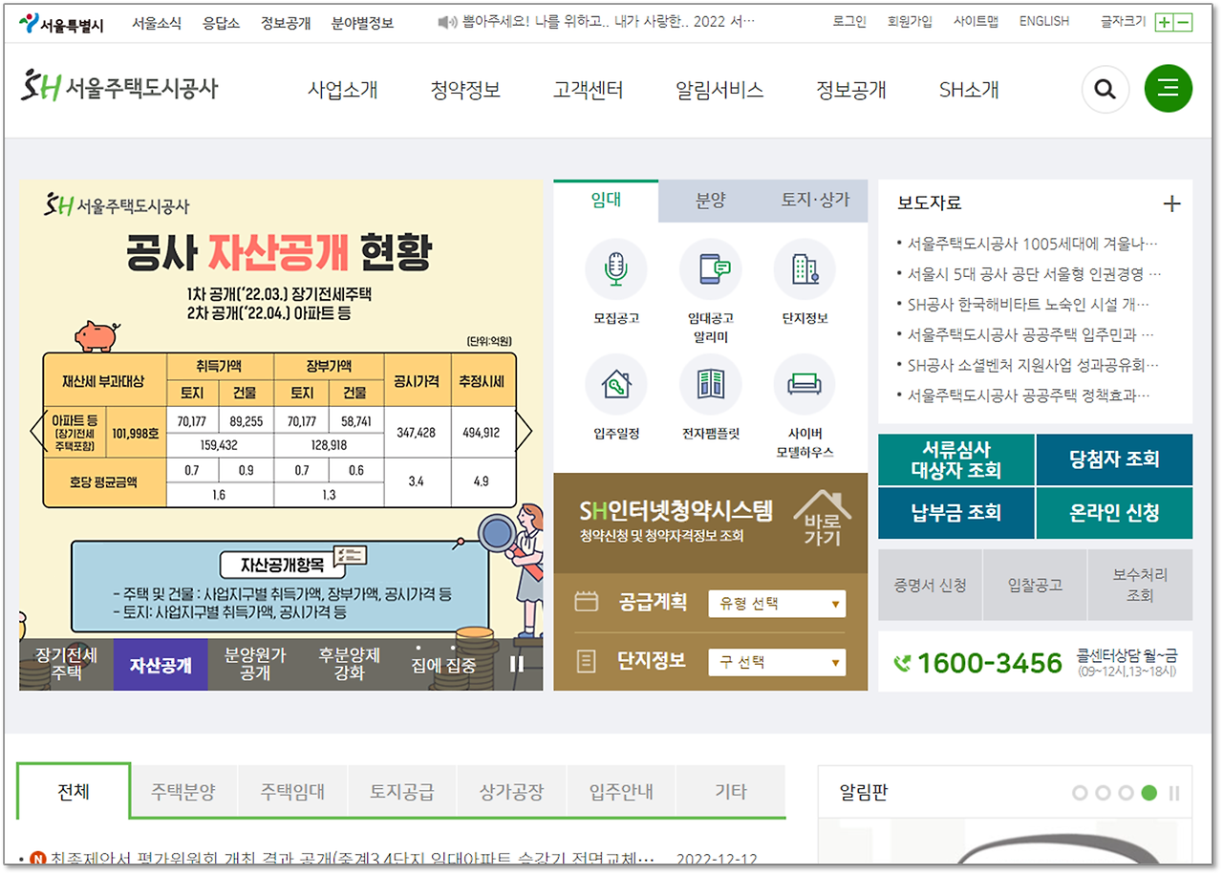Click the 서류심사 대상자 조회 button
1223x875 pixels.
(956, 459)
